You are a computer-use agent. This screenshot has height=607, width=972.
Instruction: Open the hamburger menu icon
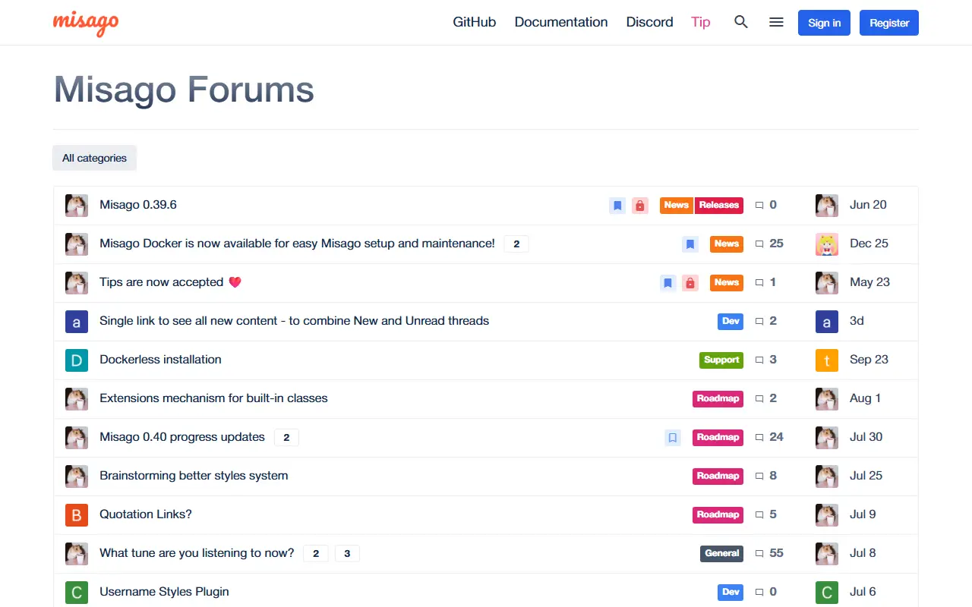[x=776, y=22]
